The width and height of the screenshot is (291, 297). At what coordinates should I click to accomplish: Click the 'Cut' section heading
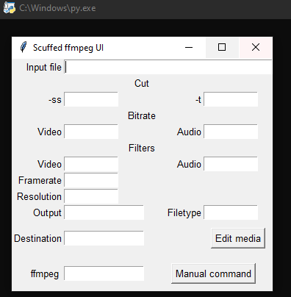click(142, 84)
